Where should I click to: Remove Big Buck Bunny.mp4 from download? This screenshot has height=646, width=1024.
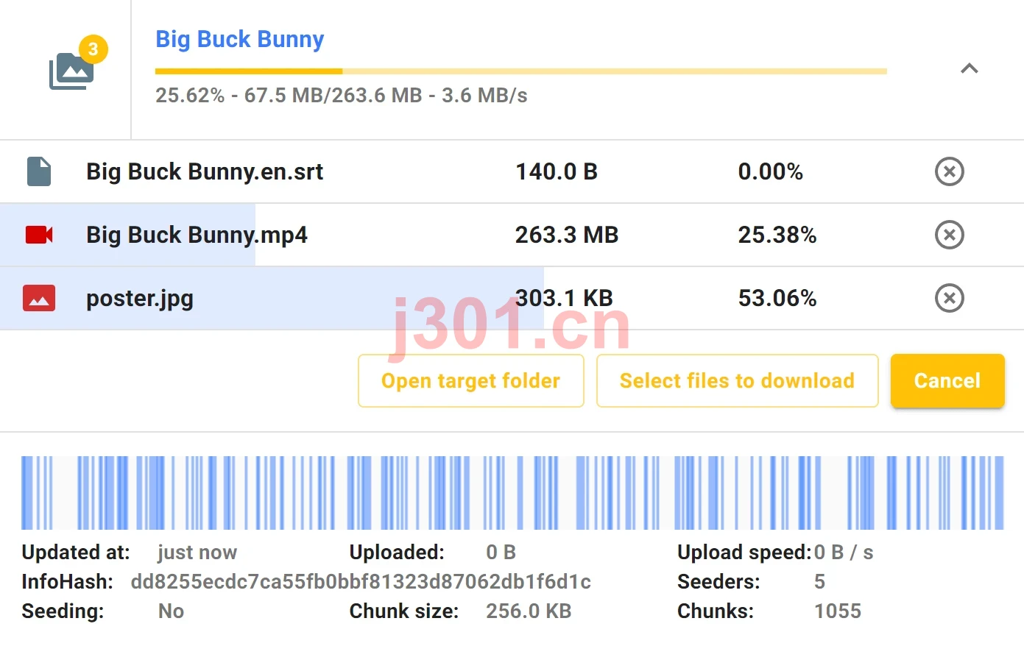pos(950,235)
